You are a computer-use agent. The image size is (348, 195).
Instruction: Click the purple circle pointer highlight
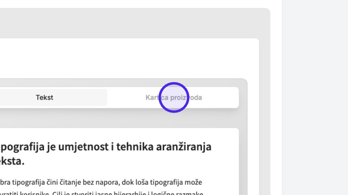pyautogui.click(x=174, y=98)
